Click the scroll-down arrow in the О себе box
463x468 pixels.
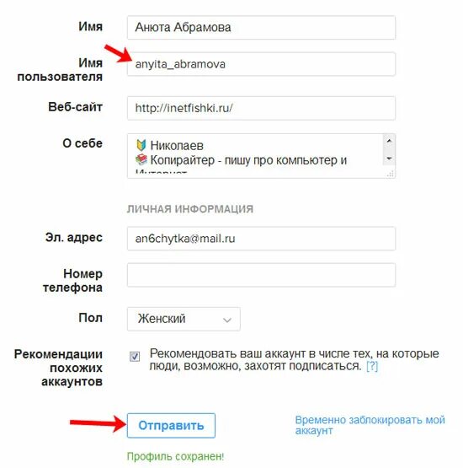(x=389, y=159)
